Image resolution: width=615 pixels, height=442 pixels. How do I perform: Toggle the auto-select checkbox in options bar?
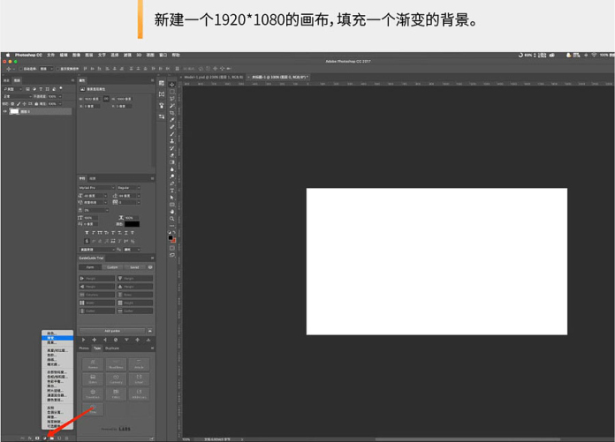[x=20, y=68]
